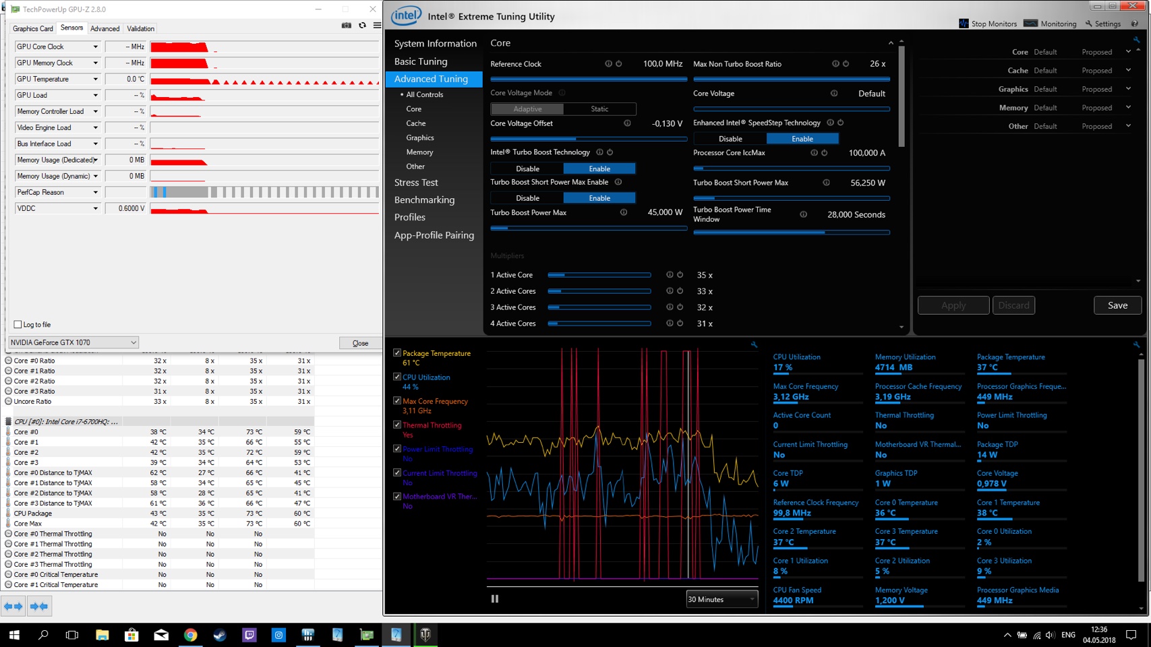1151x647 pixels.
Task: Set Core Voltage Mode to Static
Action: click(x=599, y=109)
